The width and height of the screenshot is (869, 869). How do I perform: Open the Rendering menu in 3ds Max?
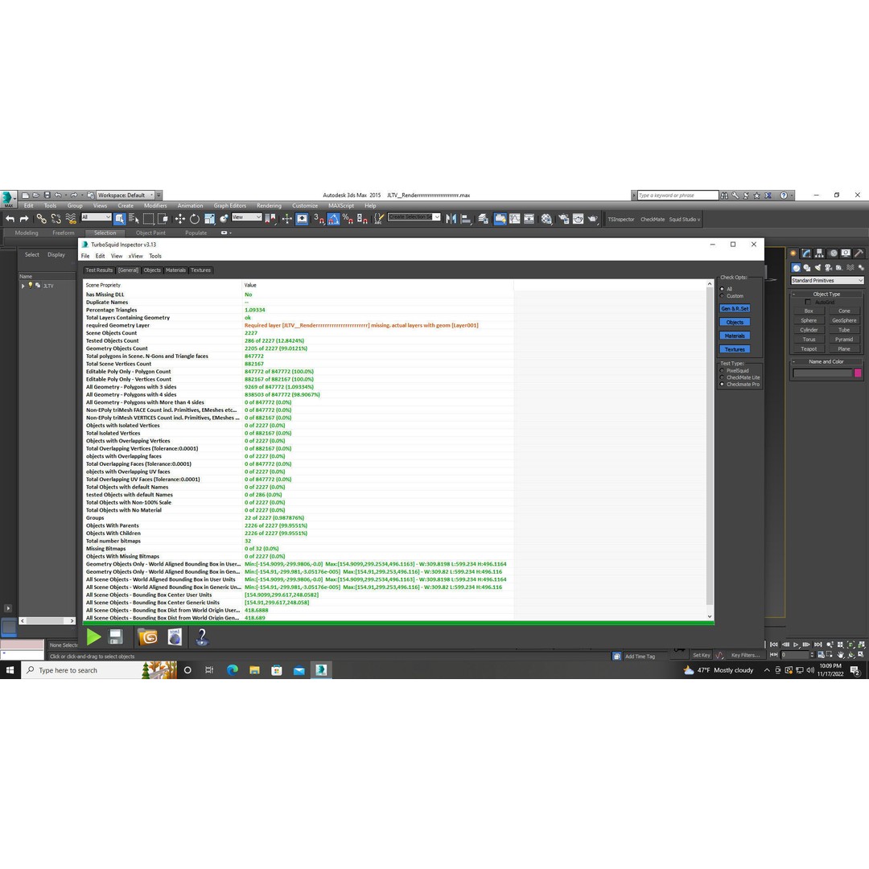tap(269, 206)
